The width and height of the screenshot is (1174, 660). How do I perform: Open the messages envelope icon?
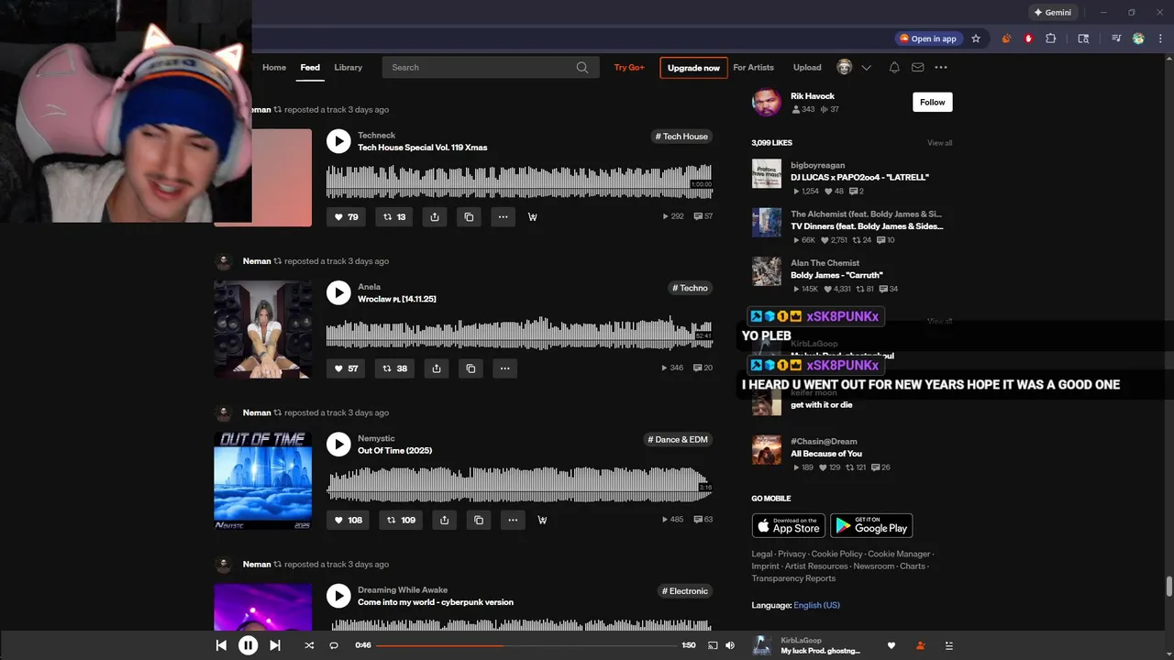point(917,67)
